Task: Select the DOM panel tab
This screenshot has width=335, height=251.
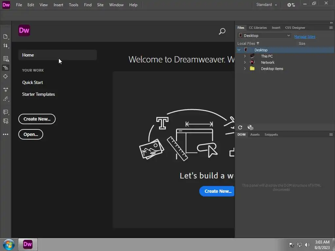Action: pos(241,134)
